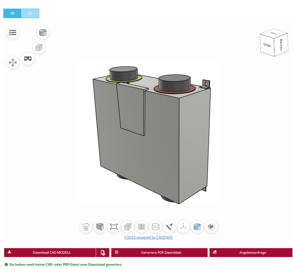Open the CADENAS copyright link

pos(148,237)
